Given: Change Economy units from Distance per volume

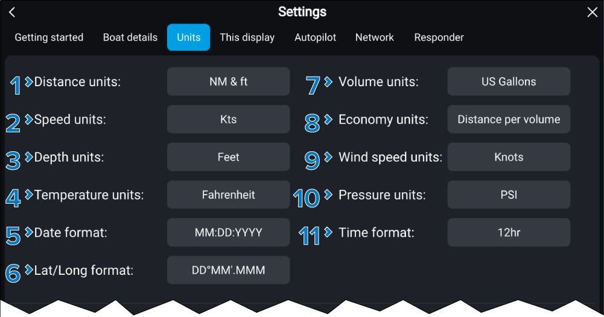Looking at the screenshot, I should (509, 119).
